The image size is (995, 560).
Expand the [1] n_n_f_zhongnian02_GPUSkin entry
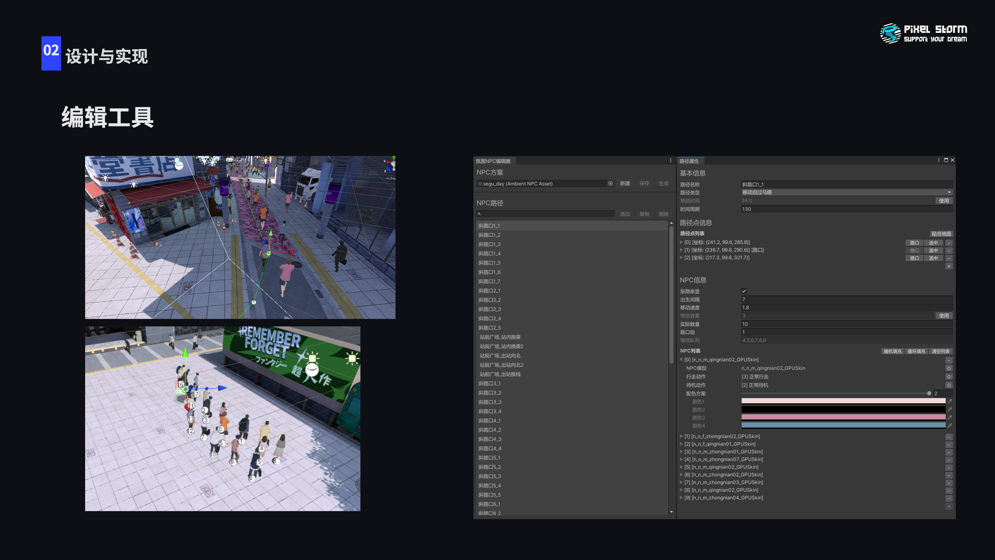coord(681,436)
